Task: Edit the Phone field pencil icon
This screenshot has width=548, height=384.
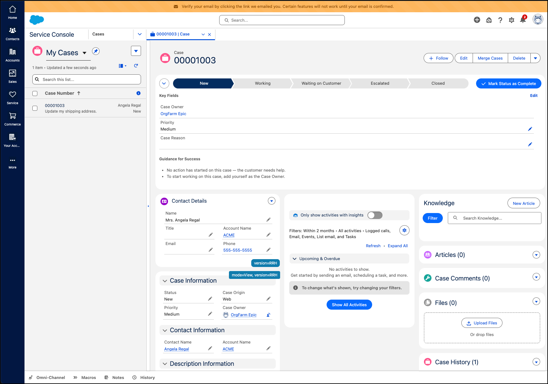Action: (269, 250)
